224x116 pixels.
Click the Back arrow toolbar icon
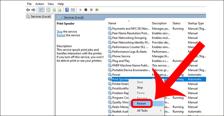(28, 10)
